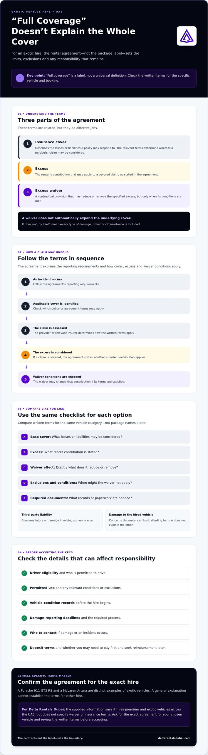Select number 1 badge beside Insurance cover
This screenshot has height=755, width=208.
(28, 144)
